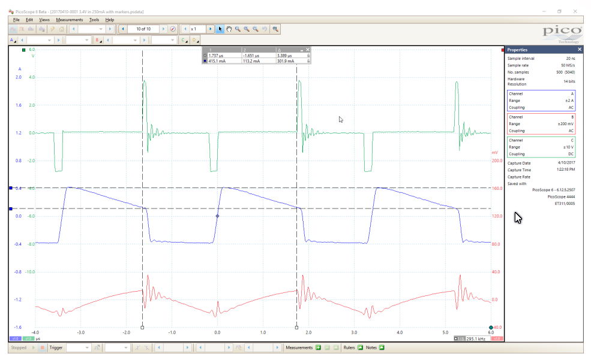Image resolution: width=591 pixels, height=360 pixels.
Task: Click the green channel C axis marker
Action: click(x=24, y=50)
